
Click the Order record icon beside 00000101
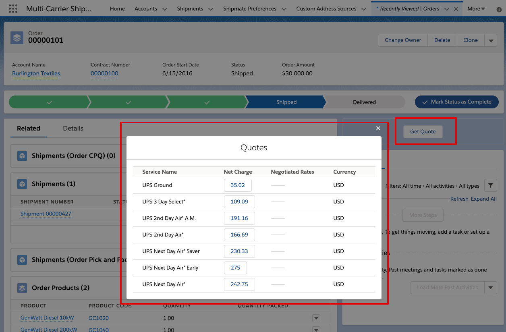(x=17, y=37)
